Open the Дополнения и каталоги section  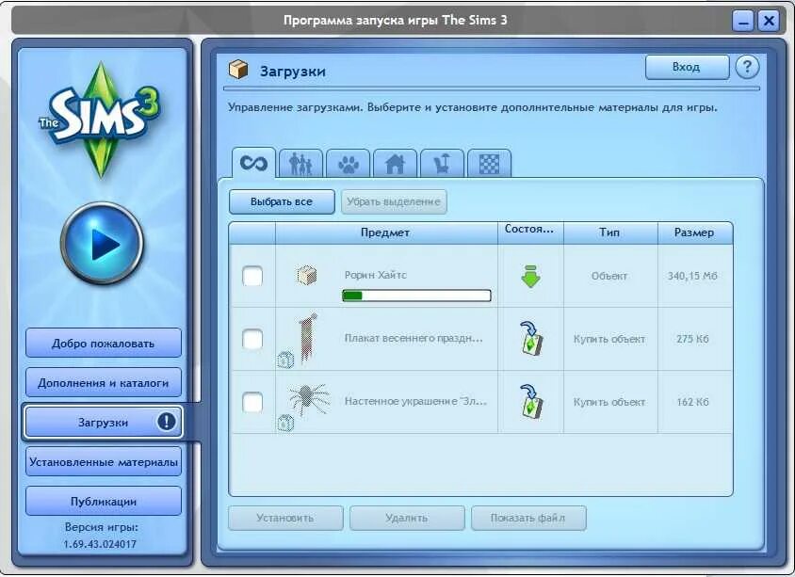104,382
